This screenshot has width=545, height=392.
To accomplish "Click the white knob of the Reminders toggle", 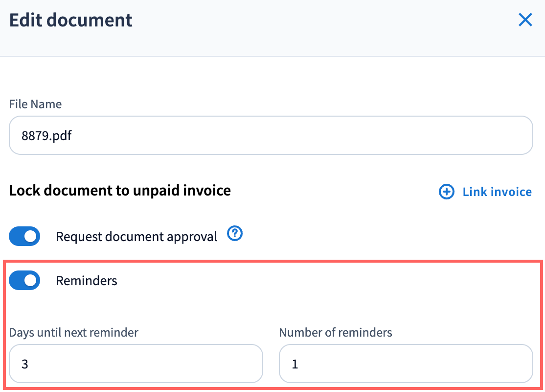I will (31, 281).
